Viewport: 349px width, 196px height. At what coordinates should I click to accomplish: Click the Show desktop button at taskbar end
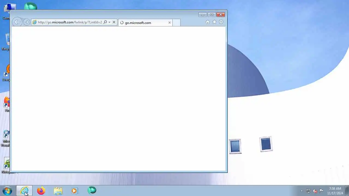347,191
